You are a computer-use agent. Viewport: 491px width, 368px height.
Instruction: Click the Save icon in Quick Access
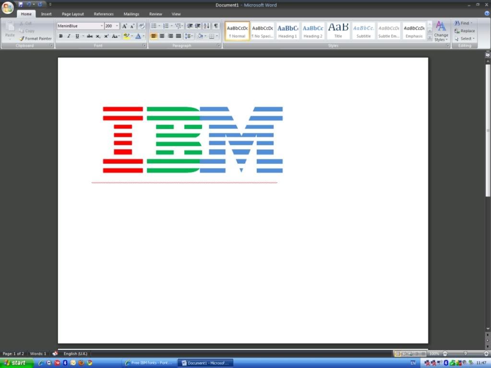pyautogui.click(x=21, y=4)
